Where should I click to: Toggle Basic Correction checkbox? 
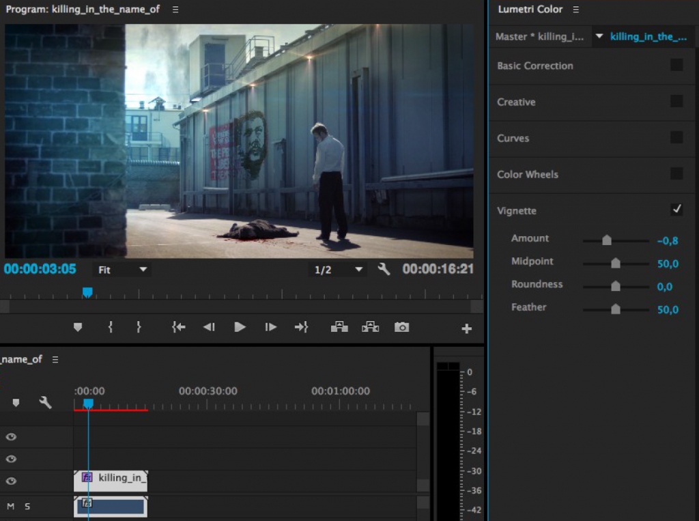click(x=676, y=65)
